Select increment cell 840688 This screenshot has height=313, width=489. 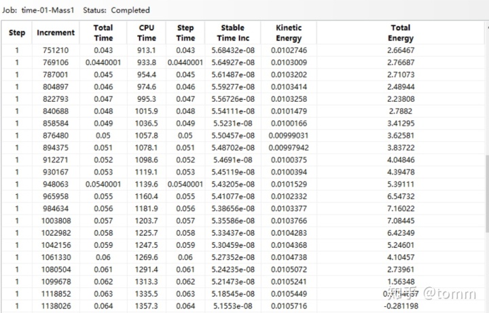[x=56, y=111]
